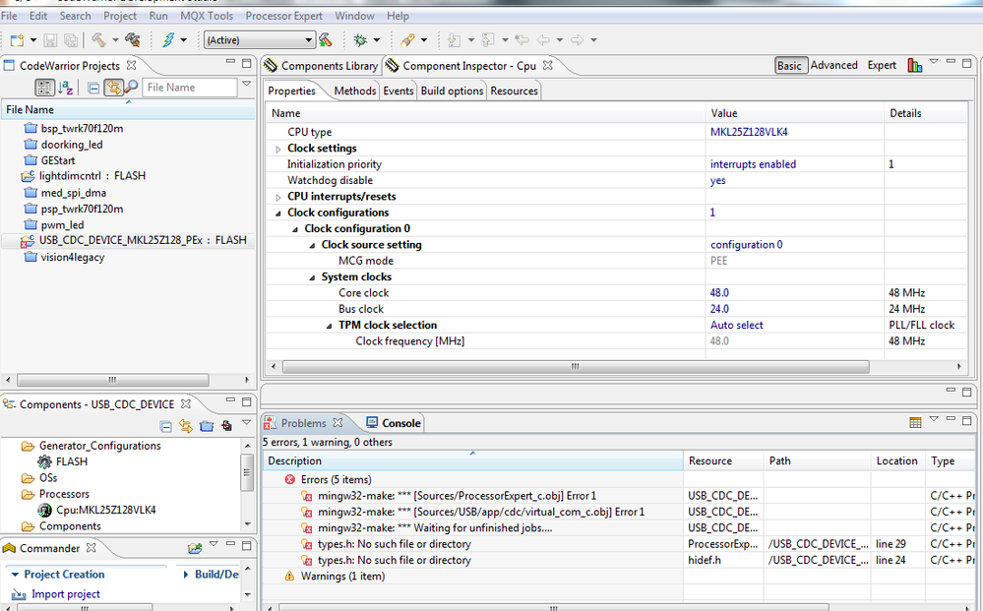Click the File Name filter field
Viewport: 983px width, 611px height.
pos(189,88)
